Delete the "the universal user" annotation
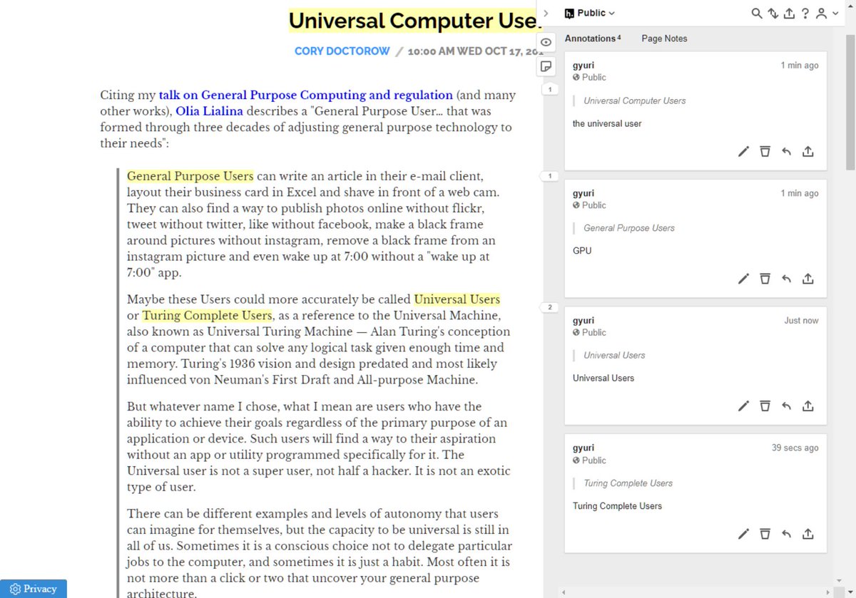 coord(765,151)
